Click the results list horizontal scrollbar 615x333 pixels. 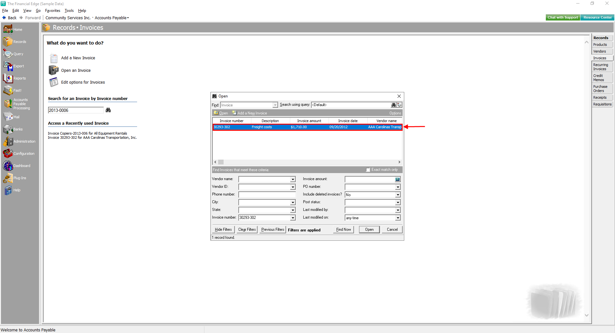coord(307,162)
